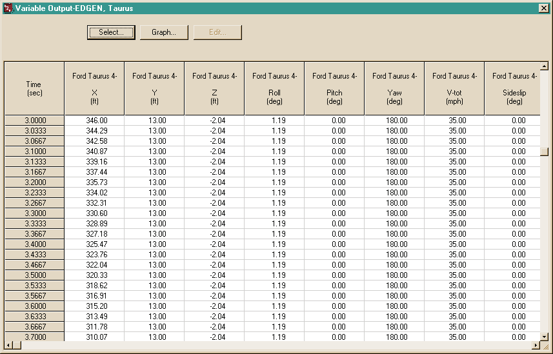Select row header 3.0333
Image resolution: width=553 pixels, height=354 pixels.
click(34, 131)
